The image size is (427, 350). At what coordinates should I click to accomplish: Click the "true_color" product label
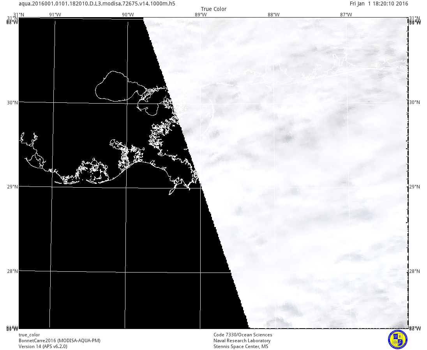click(x=29, y=335)
